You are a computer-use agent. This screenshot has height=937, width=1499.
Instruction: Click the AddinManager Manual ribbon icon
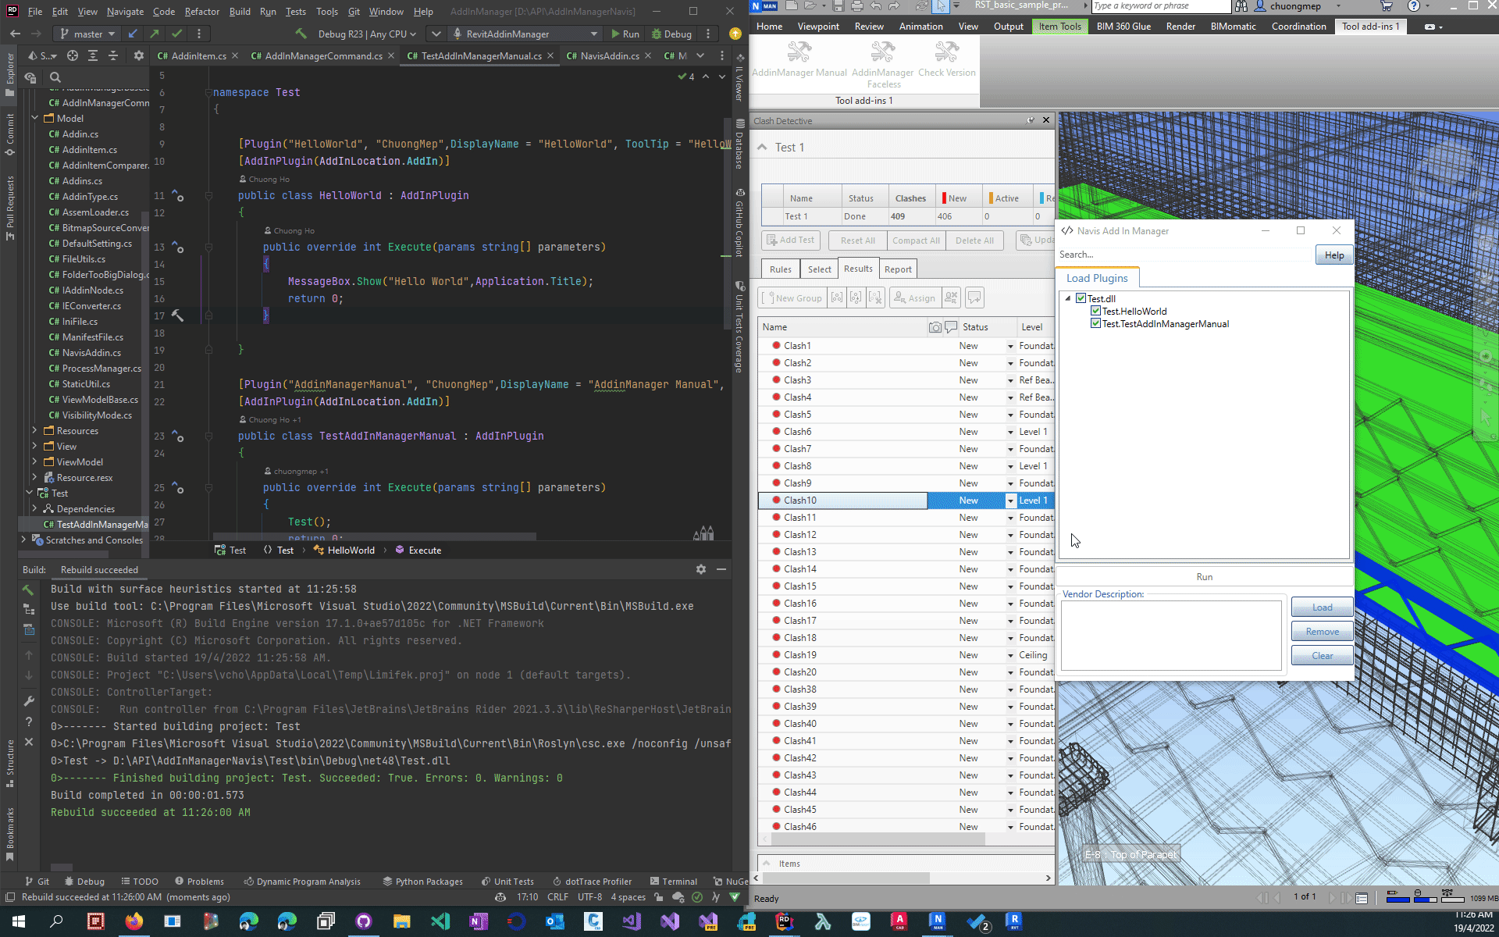point(799,53)
